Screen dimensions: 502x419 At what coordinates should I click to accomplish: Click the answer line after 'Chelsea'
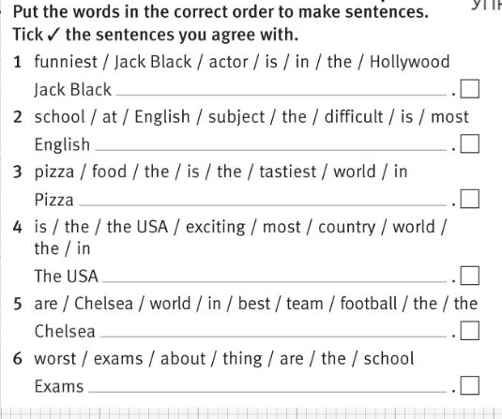tap(273, 337)
